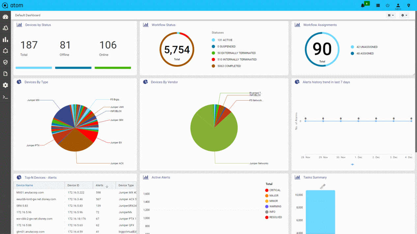This screenshot has height=234, width=417.
Task: Click the location pin icon in header
Action: (x=408, y=5)
